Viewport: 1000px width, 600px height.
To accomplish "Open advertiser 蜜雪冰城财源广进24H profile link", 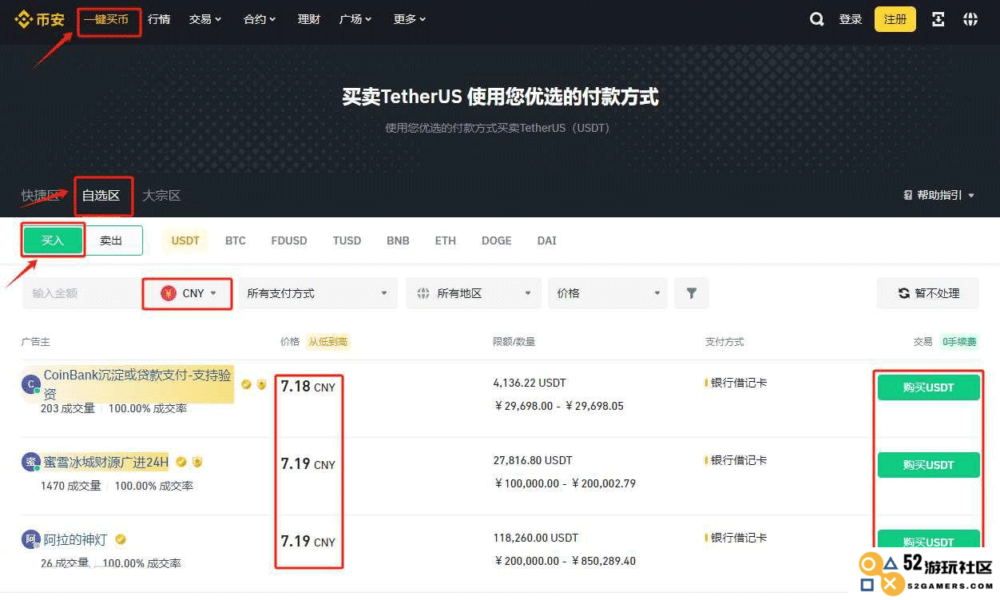I will (x=106, y=462).
